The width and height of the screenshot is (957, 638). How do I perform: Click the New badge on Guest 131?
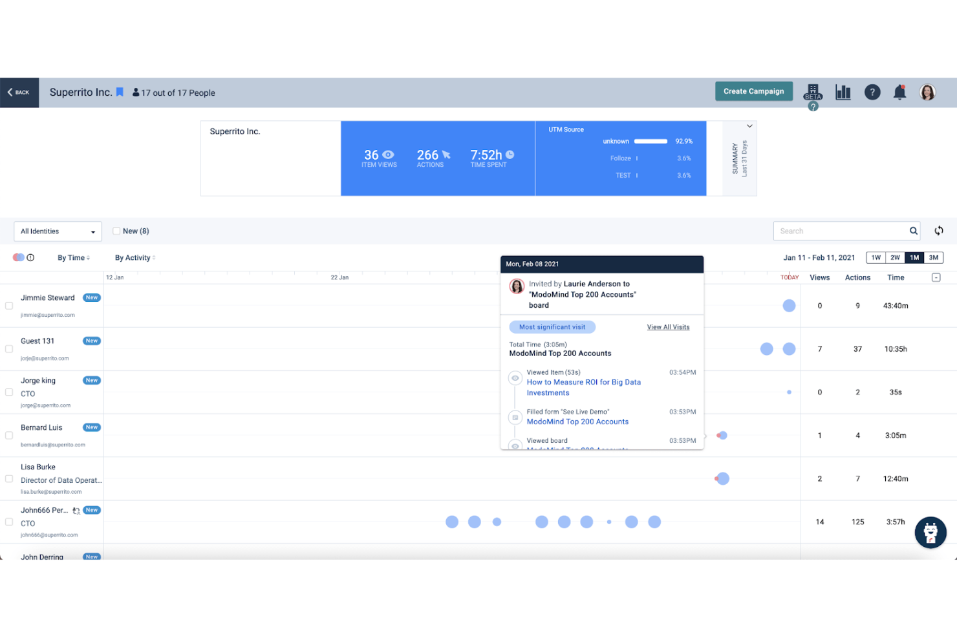92,341
